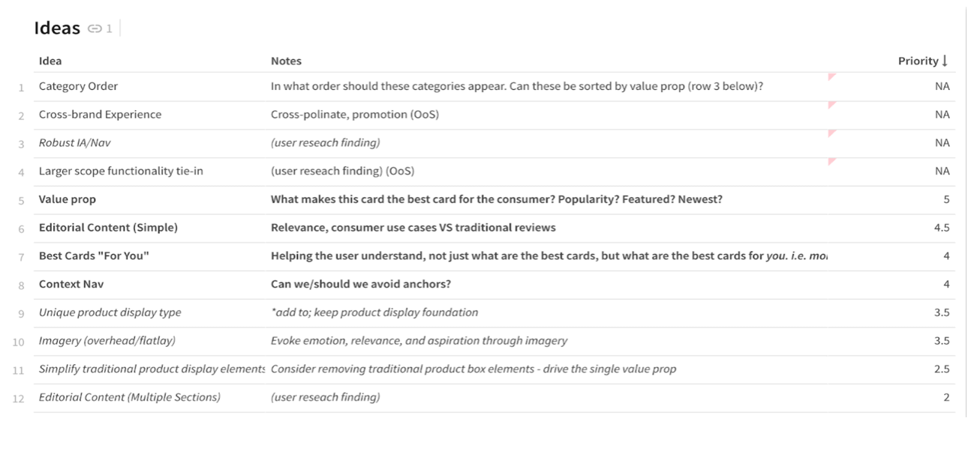This screenshot has width=971, height=454.
Task: Click the Priority column header label
Action: 918,61
